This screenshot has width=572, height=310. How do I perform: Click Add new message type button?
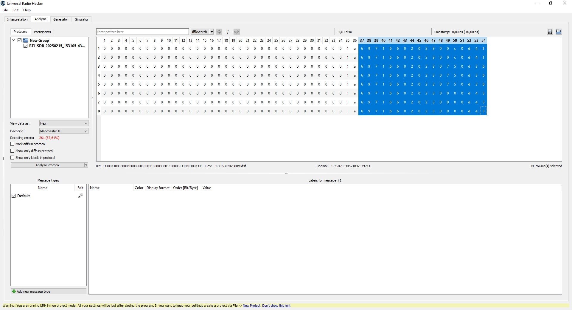(49, 292)
